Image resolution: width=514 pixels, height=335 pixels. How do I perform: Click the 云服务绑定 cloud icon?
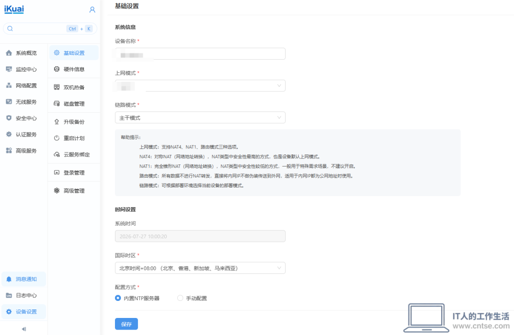click(x=57, y=154)
